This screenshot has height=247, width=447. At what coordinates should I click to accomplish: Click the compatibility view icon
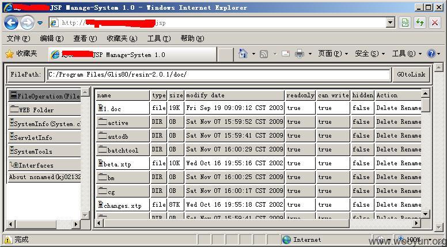pyautogui.click(x=405, y=22)
